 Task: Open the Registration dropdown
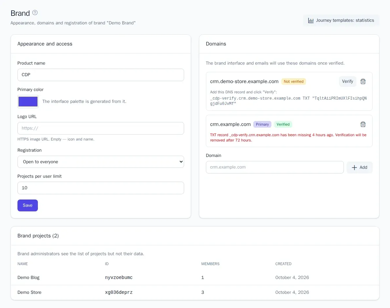(101, 162)
